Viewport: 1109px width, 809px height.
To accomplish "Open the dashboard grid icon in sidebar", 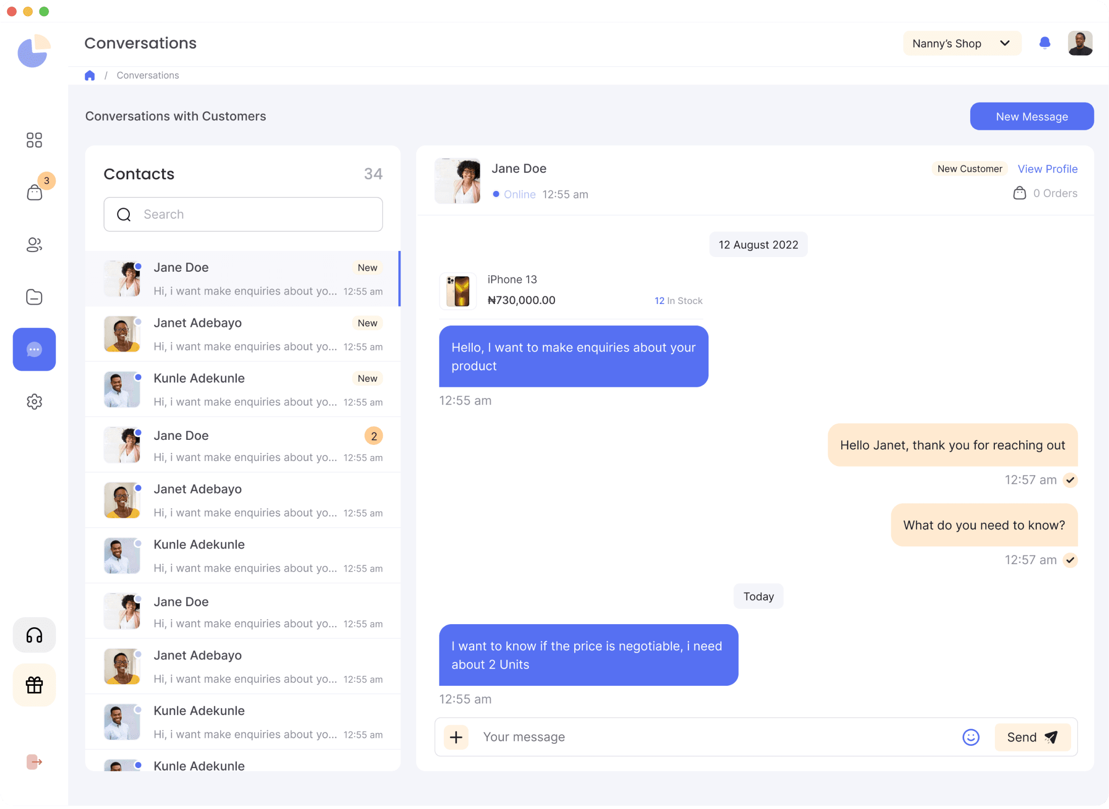I will click(34, 140).
